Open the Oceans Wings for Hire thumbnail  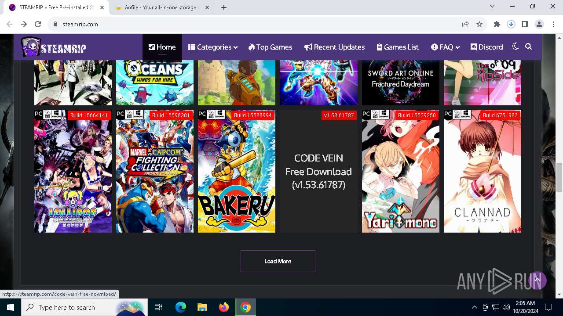155,83
